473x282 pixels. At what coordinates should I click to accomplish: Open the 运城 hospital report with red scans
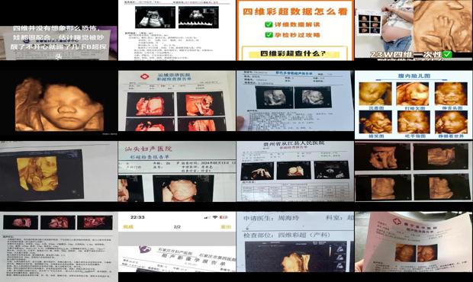177,101
